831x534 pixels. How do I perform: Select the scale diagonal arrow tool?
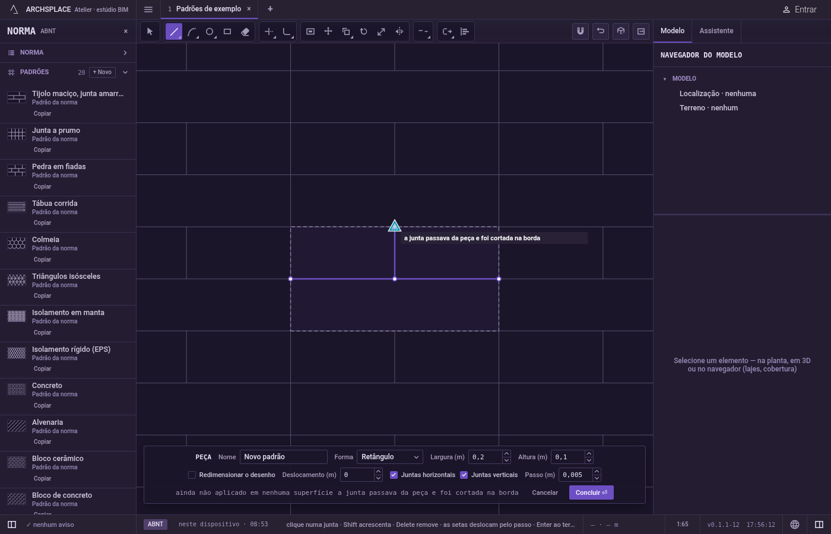click(x=382, y=31)
